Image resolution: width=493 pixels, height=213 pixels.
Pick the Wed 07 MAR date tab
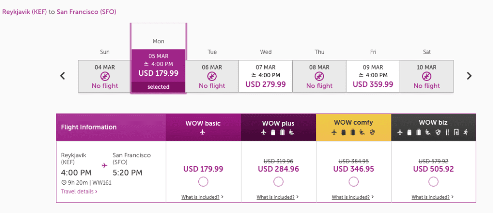266,76
